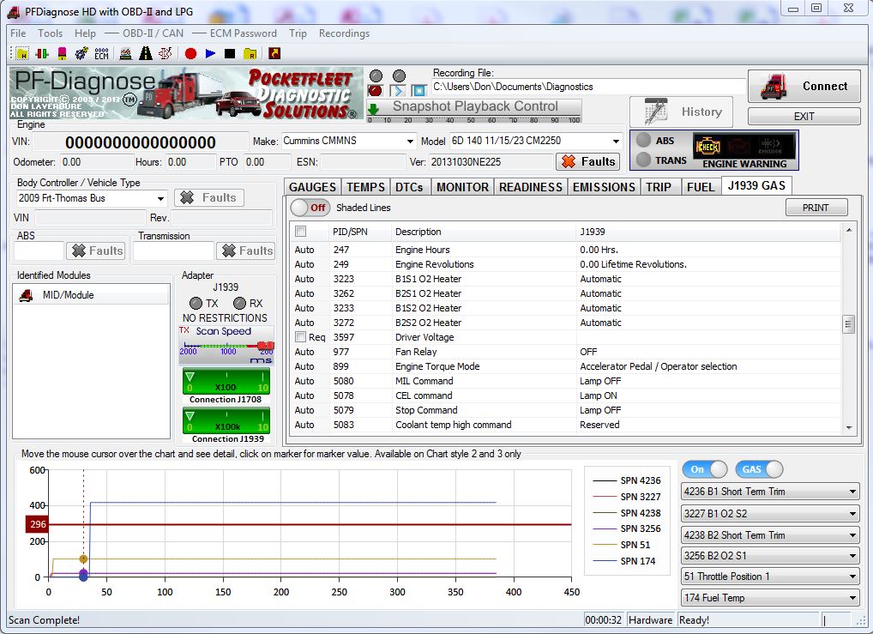Stop with the black square icon

(x=230, y=53)
